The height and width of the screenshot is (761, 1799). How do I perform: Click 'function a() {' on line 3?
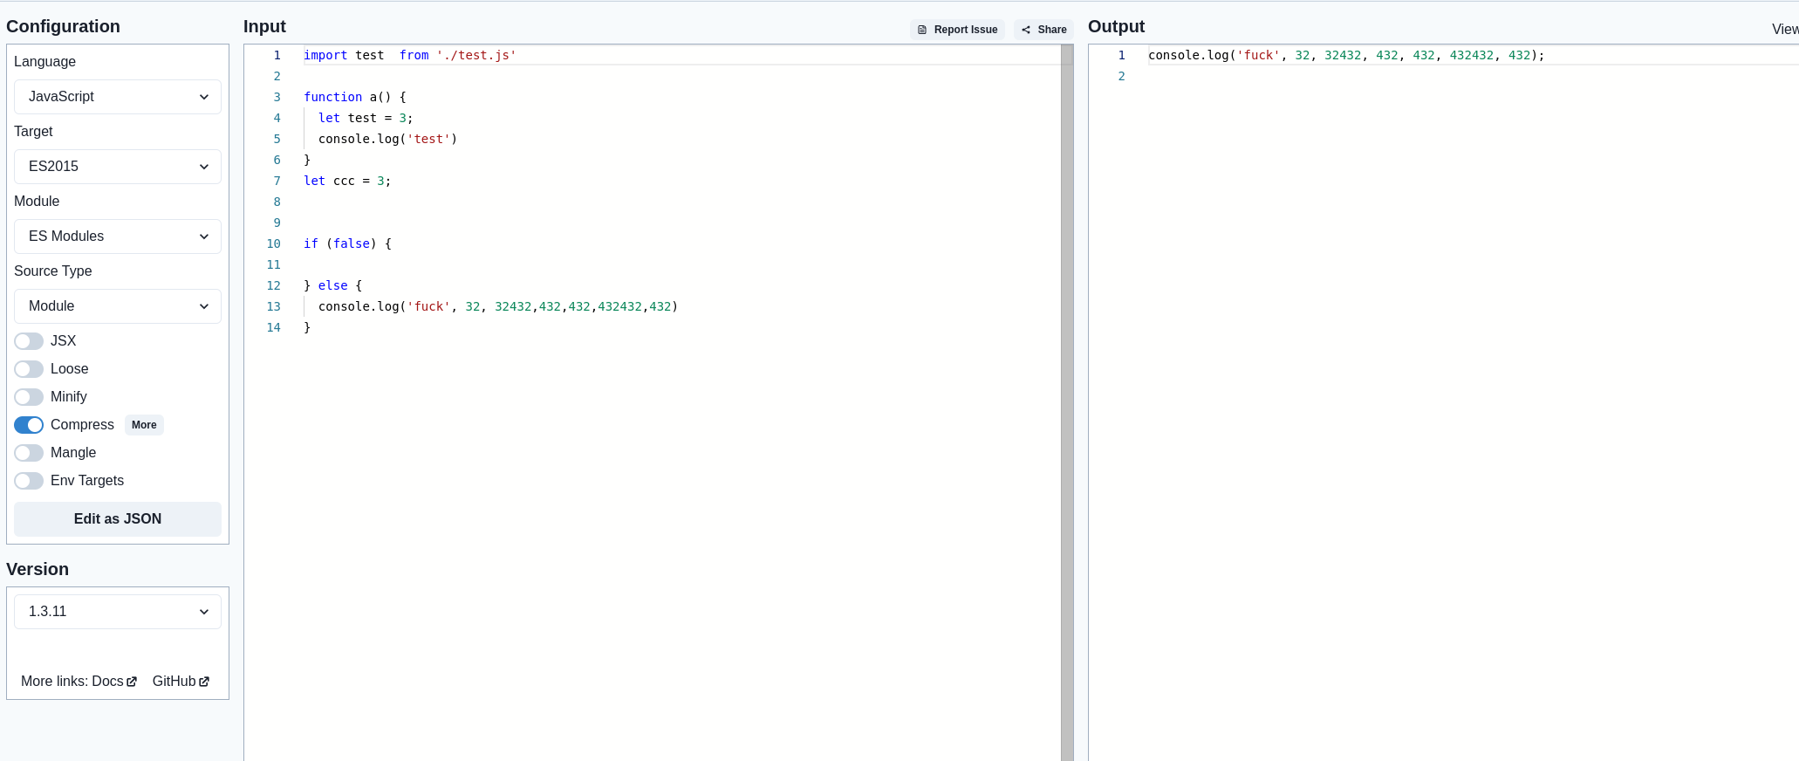click(x=355, y=97)
